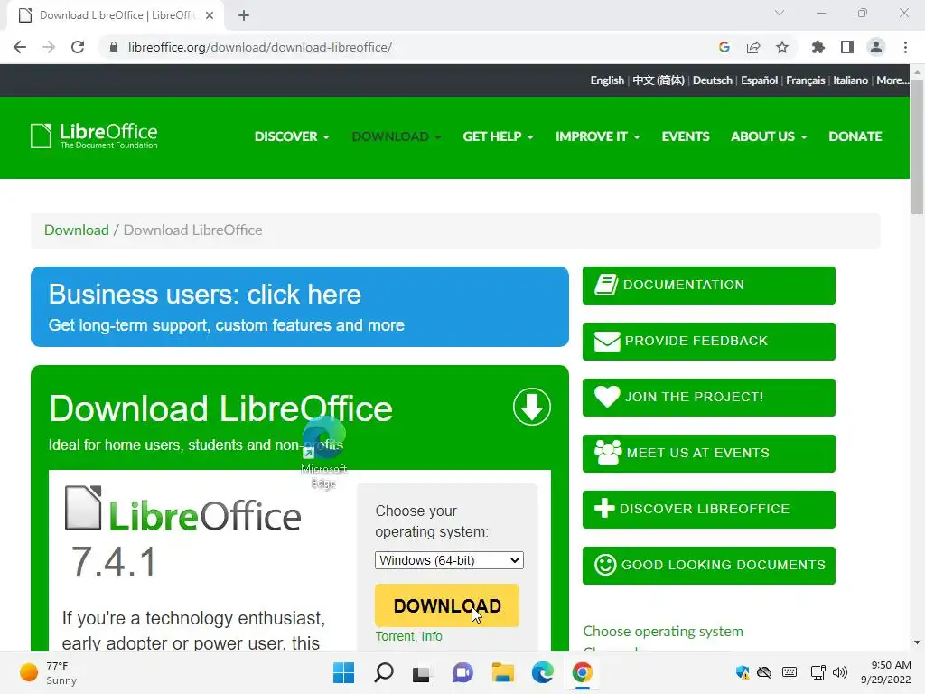The width and height of the screenshot is (925, 694).
Task: Expand the IMPROVE IT menu
Action: [598, 136]
